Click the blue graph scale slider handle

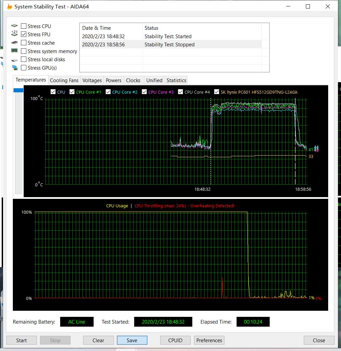coord(18,90)
